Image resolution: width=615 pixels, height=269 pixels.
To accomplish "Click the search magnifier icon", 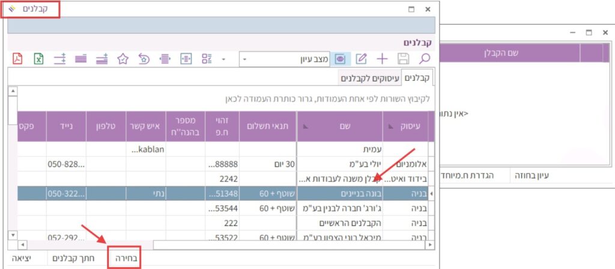I will click(425, 59).
